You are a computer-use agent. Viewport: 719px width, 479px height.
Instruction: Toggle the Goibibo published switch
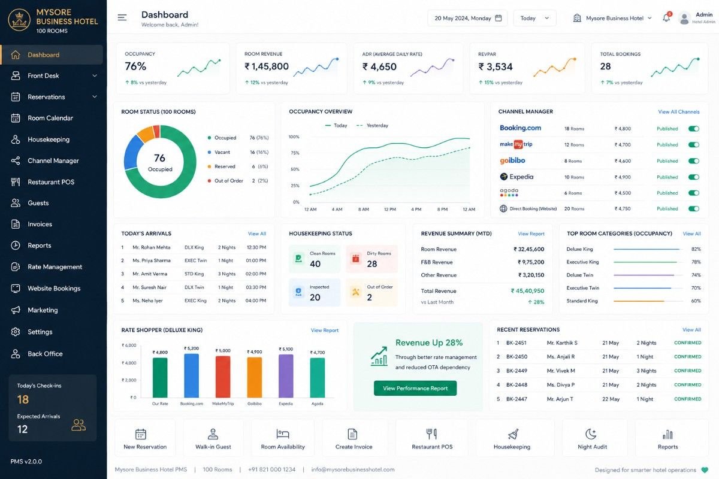point(694,161)
